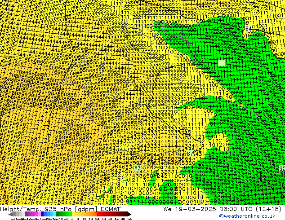285x220 pixels.
Task: Pick the dark blue legend swatch near -30
Action: pyautogui.click(x=42, y=214)
